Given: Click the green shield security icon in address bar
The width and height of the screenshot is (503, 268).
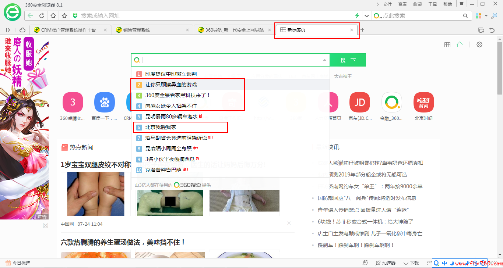Looking at the screenshot, I should pyautogui.click(x=75, y=16).
